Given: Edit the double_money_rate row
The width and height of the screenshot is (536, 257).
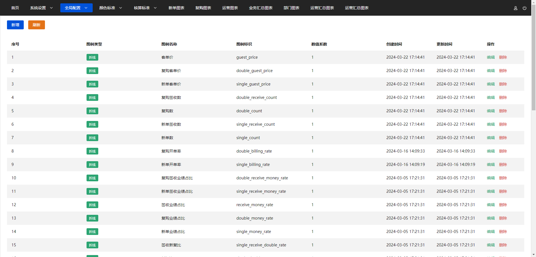Looking at the screenshot, I should tap(491, 218).
